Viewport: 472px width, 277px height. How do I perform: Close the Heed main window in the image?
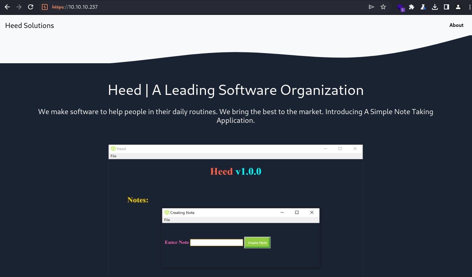tap(355, 149)
